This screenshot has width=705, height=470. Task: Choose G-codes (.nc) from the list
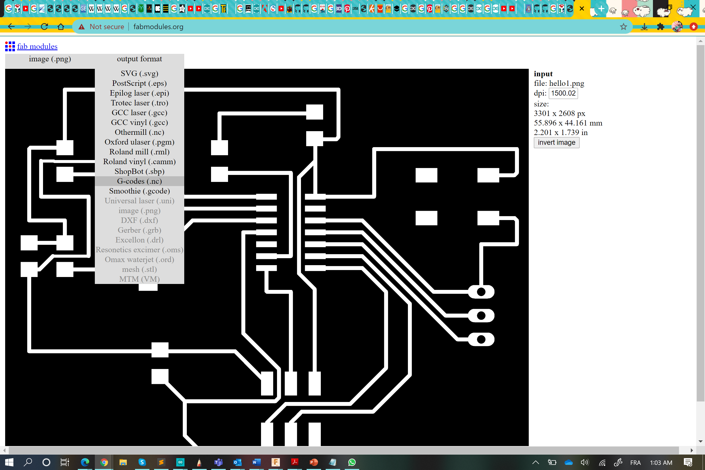tap(139, 181)
